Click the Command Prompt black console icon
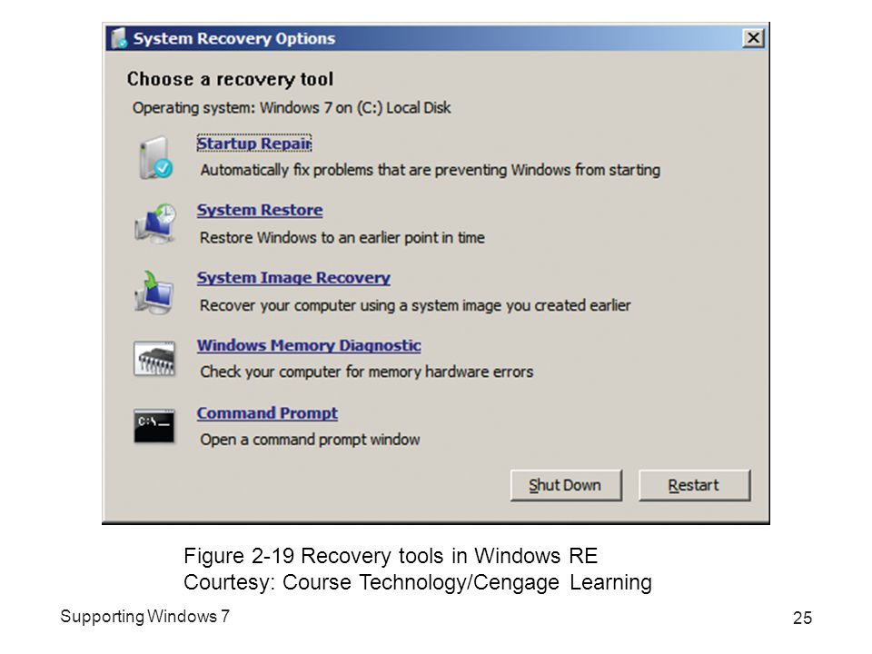This screenshot has width=872, height=654. (x=154, y=426)
